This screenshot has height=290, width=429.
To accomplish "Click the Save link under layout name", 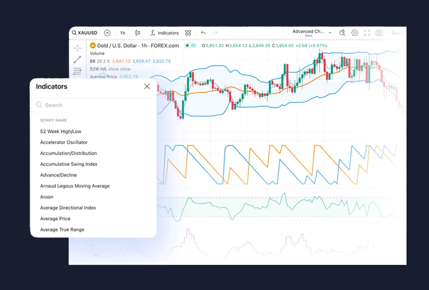I will click(x=308, y=35).
